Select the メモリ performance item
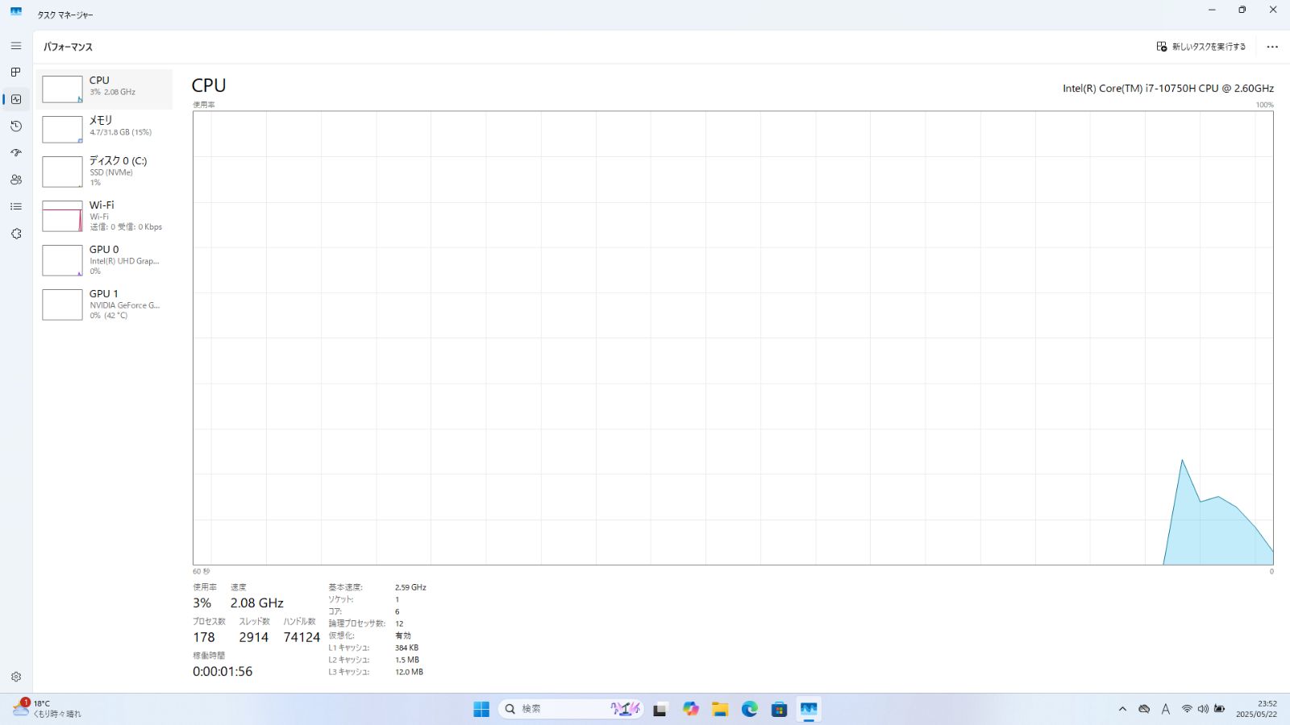Image resolution: width=1290 pixels, height=725 pixels. [104, 129]
